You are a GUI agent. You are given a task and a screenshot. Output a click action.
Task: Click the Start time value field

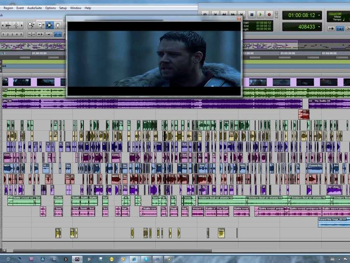pyautogui.click(x=264, y=23)
